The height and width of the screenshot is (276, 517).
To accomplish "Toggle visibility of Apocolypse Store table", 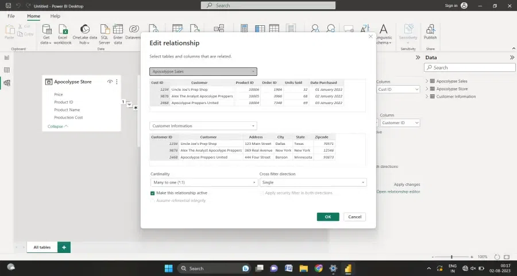I will pyautogui.click(x=110, y=82).
